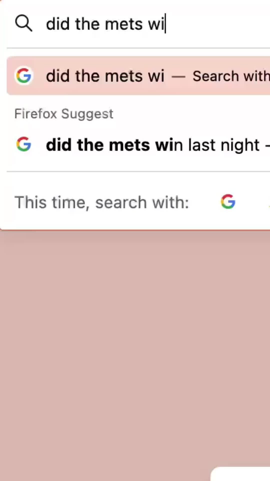Place cursor after "wi" in the address bar
Image resolution: width=270 pixels, height=481 pixels.
pyautogui.click(x=165, y=24)
